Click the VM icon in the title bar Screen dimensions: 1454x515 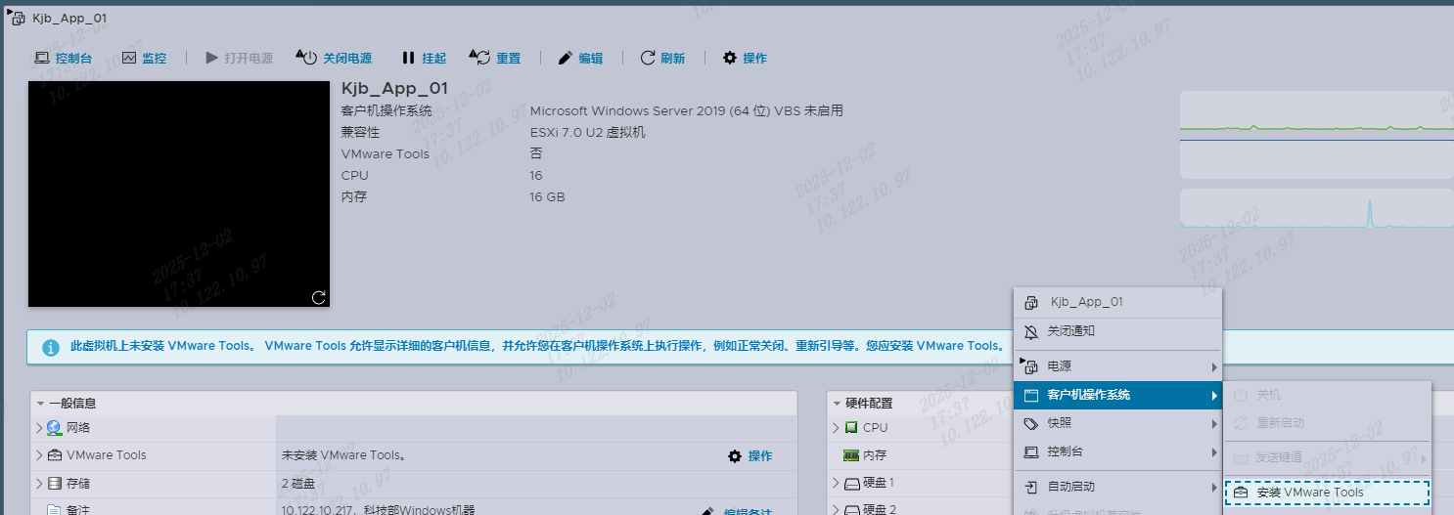coord(17,18)
